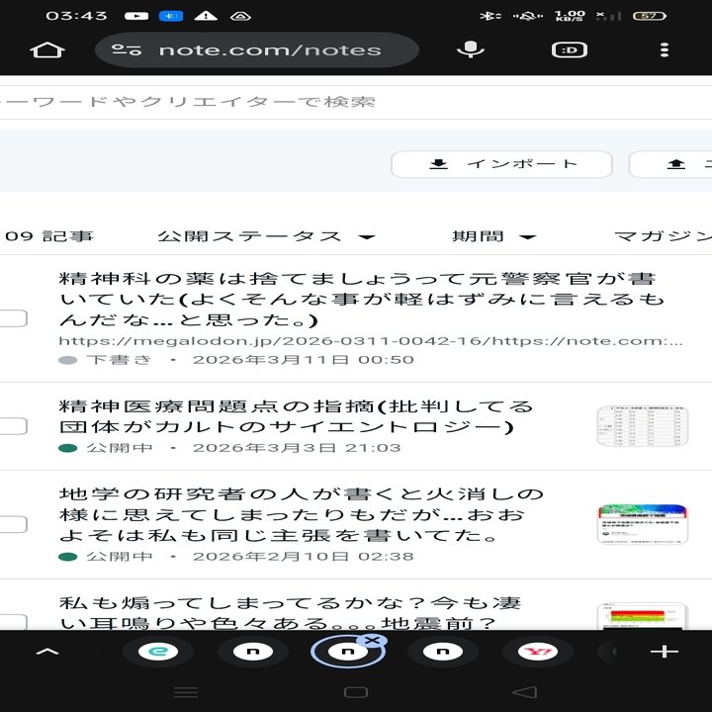Tap Android back triangle button
This screenshot has height=712, width=712.
click(x=525, y=692)
